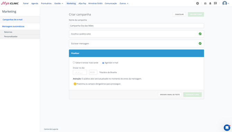Expand the Outros dropdown menu
The width and height of the screenshot is (232, 132).
124,3
